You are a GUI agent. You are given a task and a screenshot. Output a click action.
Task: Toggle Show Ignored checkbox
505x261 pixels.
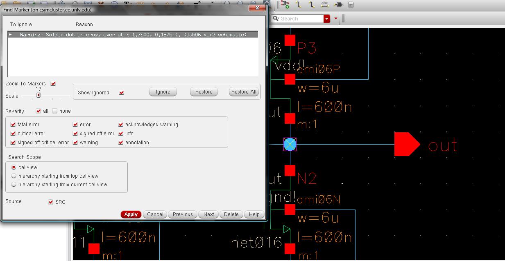point(122,92)
